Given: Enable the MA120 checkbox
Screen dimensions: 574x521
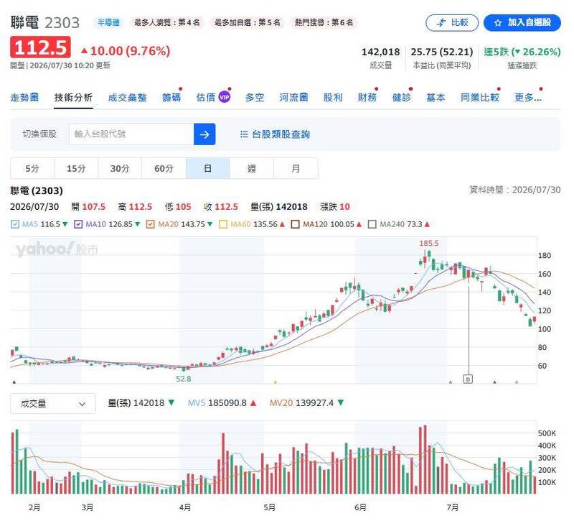Looking at the screenshot, I should click(x=295, y=224).
